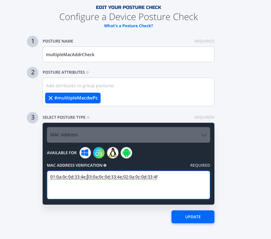The height and width of the screenshot is (239, 271).
Task: Click the Configure a Device Posture Check heading
Action: pos(129,17)
